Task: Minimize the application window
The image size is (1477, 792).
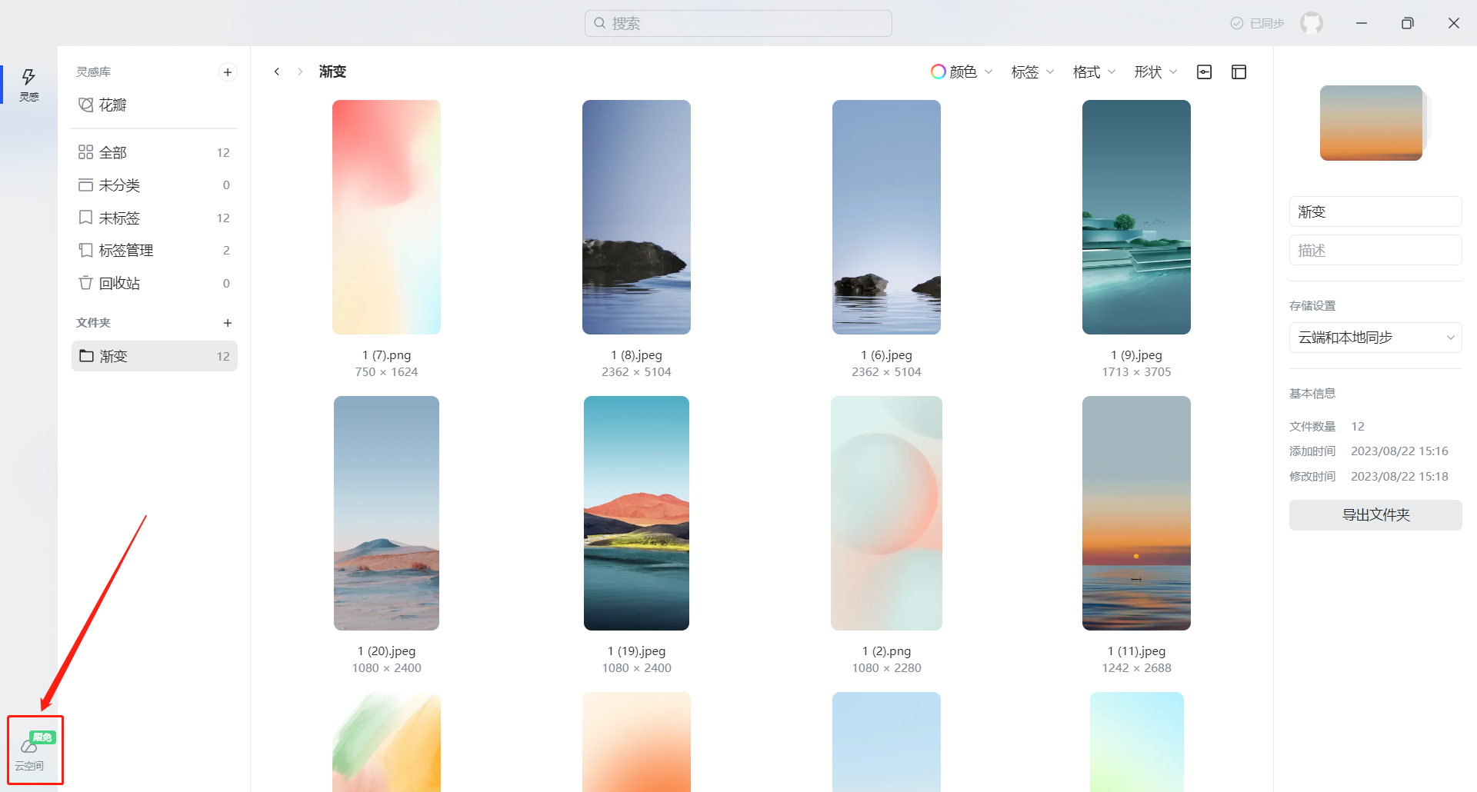Action: click(1362, 23)
